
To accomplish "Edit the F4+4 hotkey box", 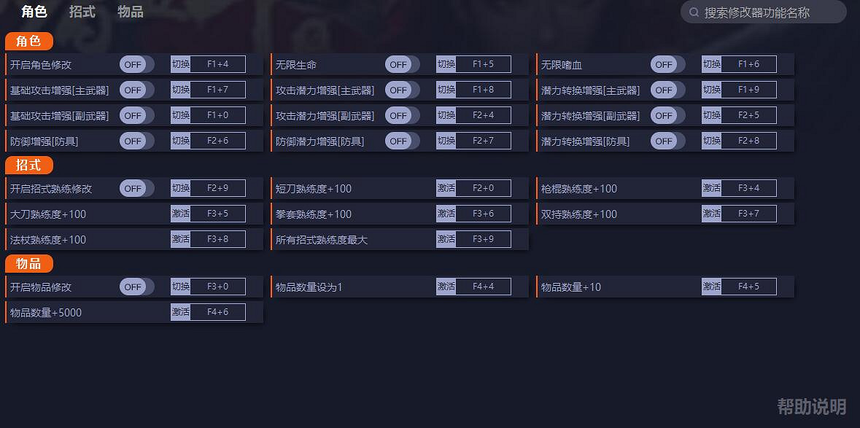I will 483,287.
